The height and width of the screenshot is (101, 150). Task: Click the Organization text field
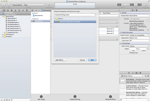pos(139,38)
